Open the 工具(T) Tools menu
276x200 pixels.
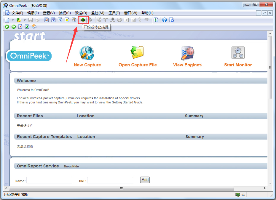pos(114,13)
